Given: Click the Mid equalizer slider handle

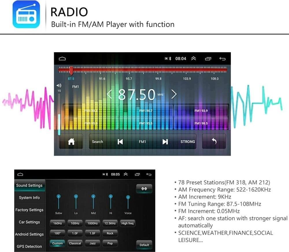Looking at the screenshot, I should 93,196.
